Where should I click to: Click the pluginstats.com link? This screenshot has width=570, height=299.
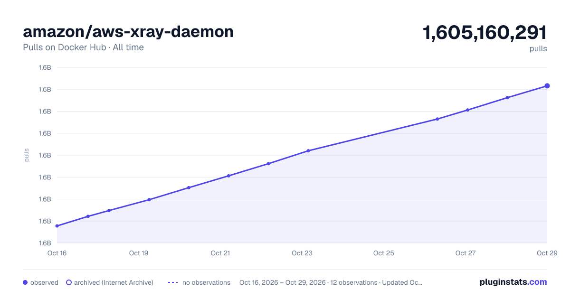(x=513, y=282)
